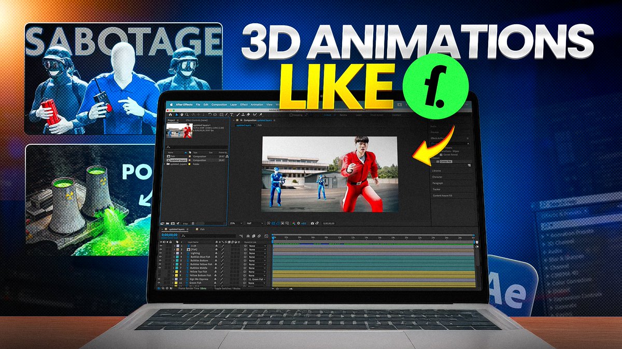This screenshot has width=622, height=349.
Task: Switch to Effect Controls (none) tab
Action: pos(197,120)
